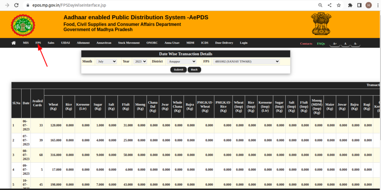This screenshot has width=381, height=190.
Task: Click the Wheat (Kg) column header
Action: point(53,107)
